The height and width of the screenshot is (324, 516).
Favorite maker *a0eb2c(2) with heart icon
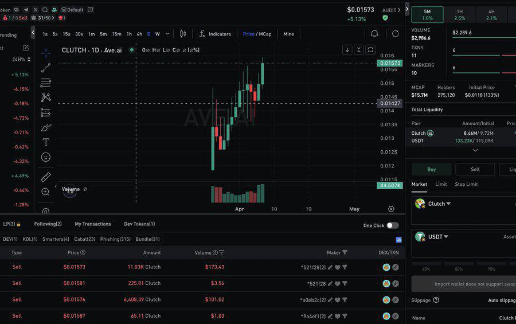[337, 300]
